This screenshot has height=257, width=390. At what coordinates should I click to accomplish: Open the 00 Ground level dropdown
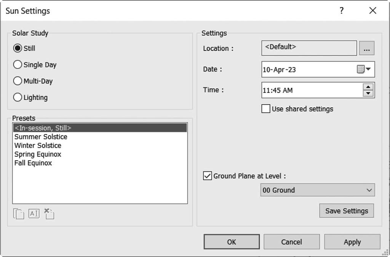[318, 190]
